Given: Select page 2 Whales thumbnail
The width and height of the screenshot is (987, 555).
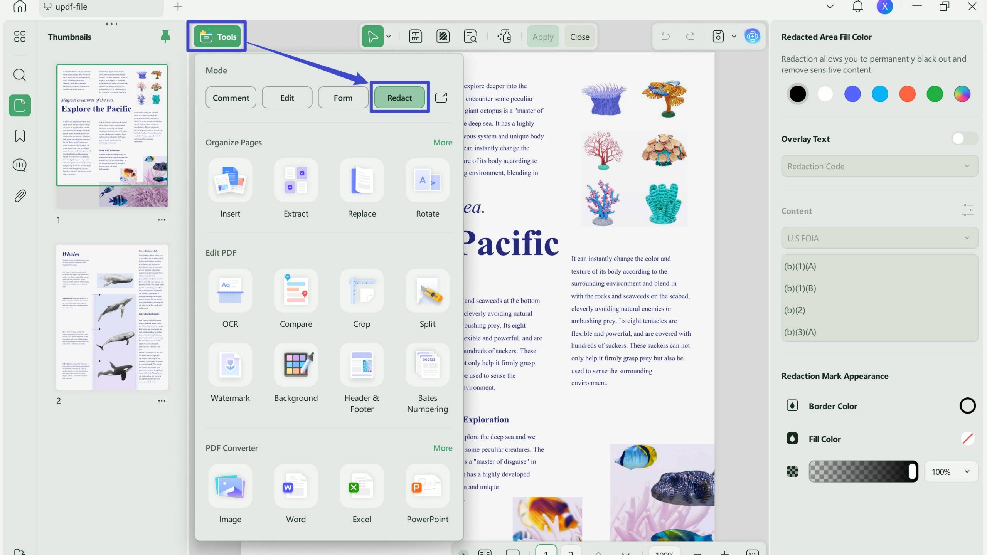Looking at the screenshot, I should pyautogui.click(x=112, y=317).
